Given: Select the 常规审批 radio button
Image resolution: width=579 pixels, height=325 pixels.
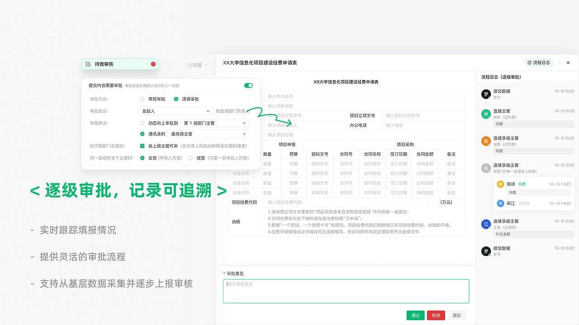Looking at the screenshot, I should [142, 99].
